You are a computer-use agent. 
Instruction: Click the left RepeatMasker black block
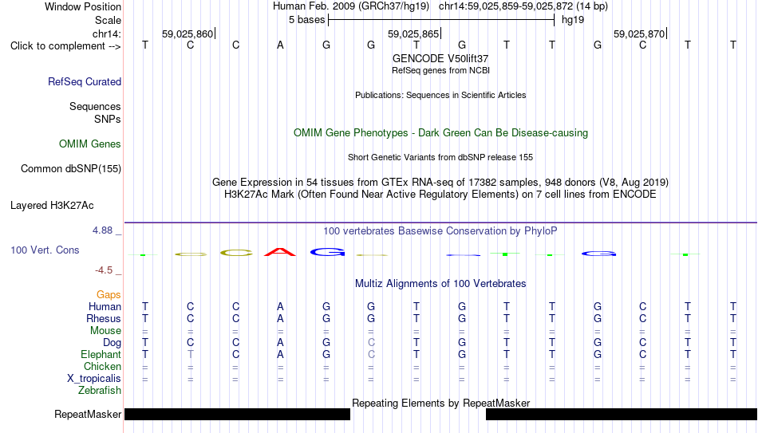click(x=237, y=414)
